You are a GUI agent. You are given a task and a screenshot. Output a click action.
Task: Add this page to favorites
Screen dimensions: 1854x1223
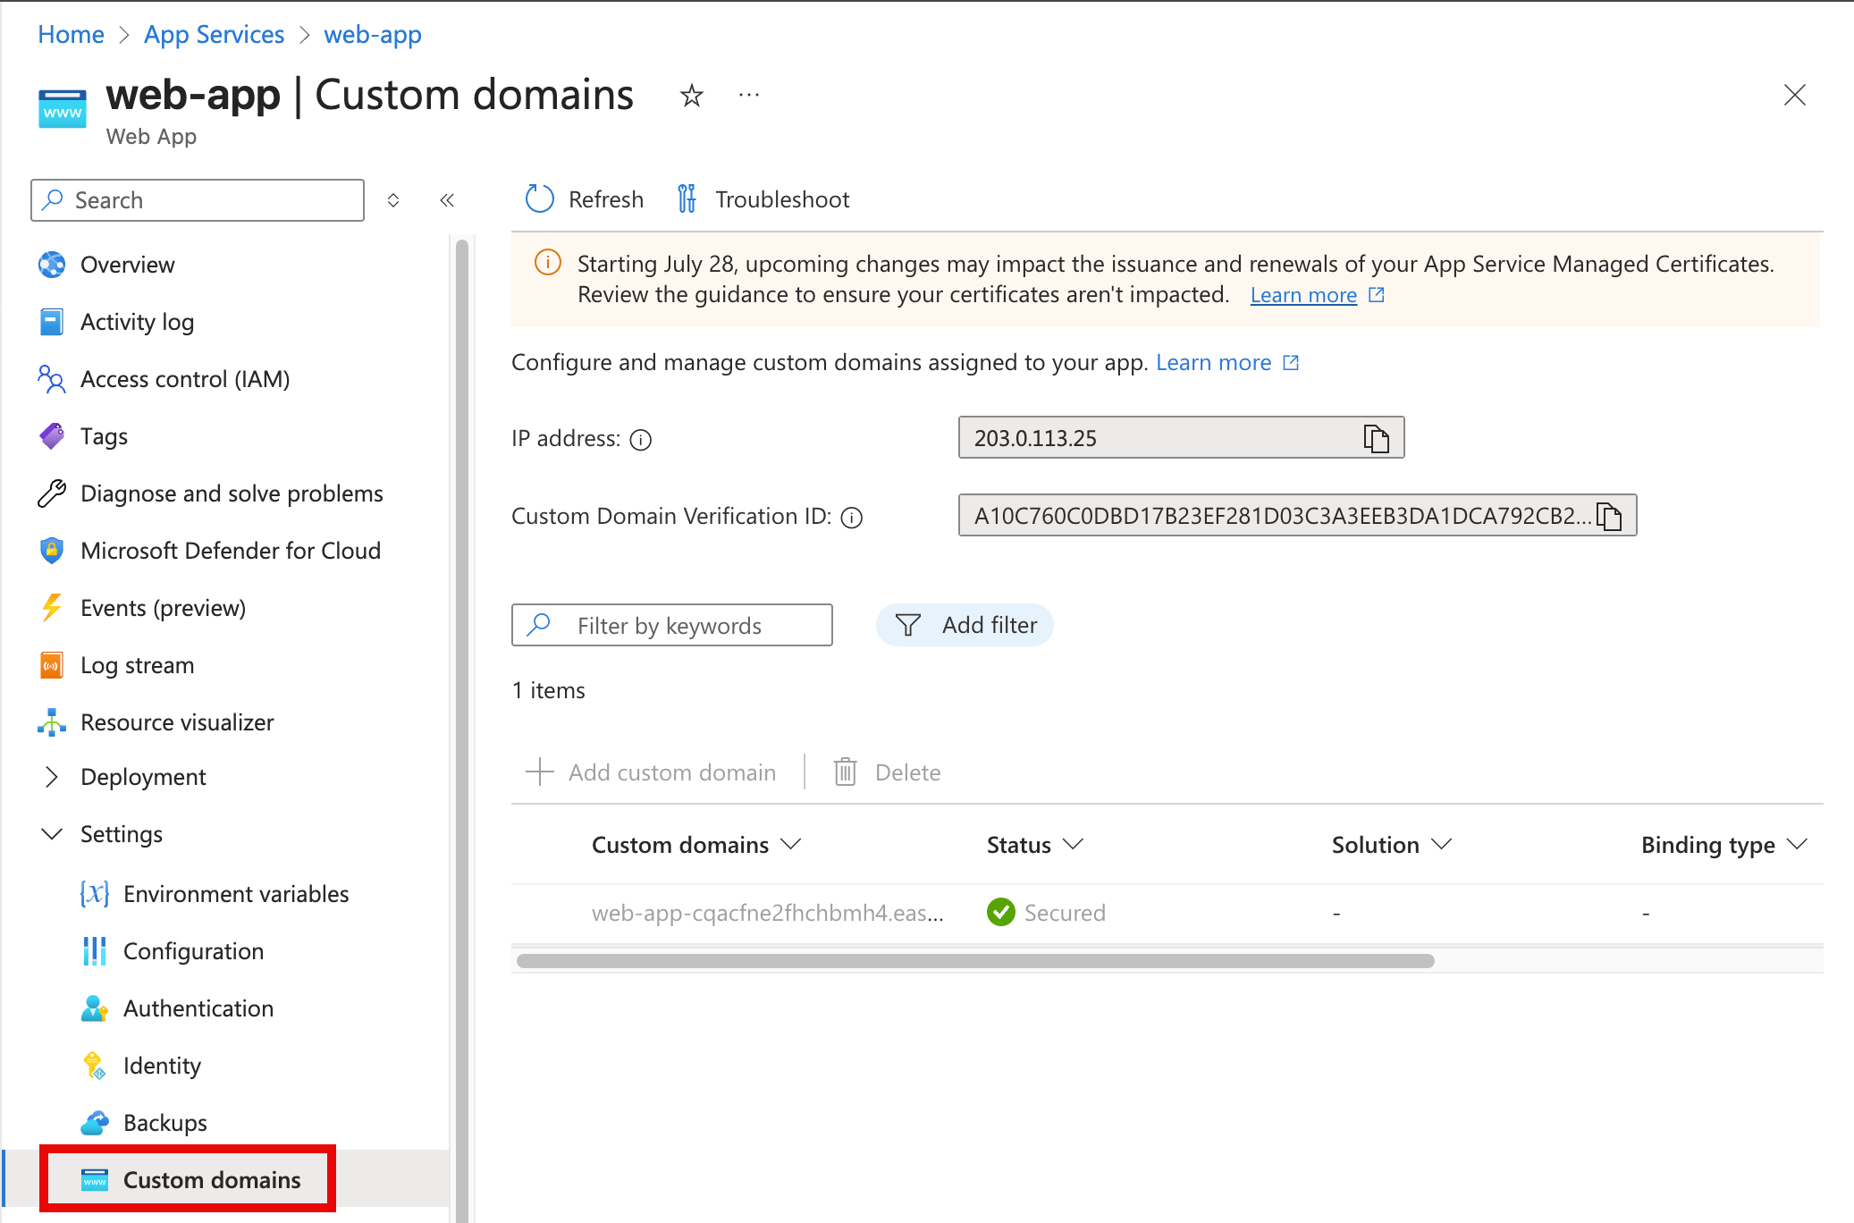[x=691, y=95]
